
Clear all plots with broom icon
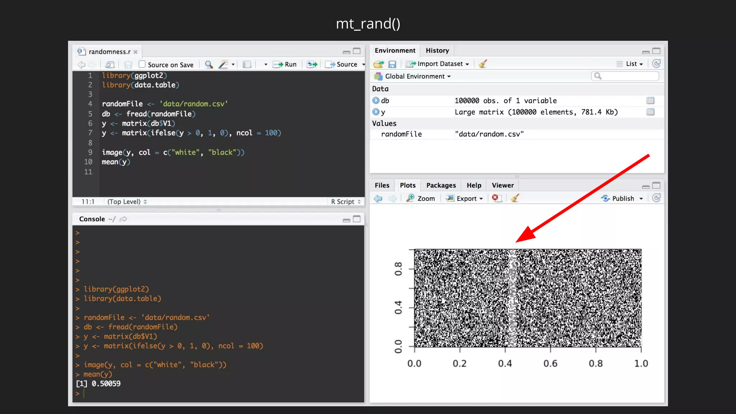click(x=515, y=198)
